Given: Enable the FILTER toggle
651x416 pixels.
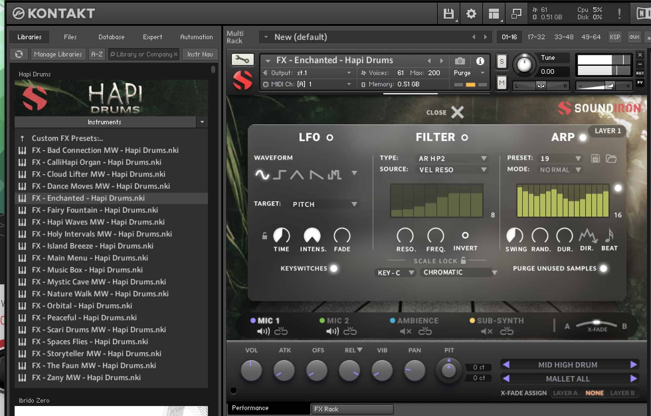Looking at the screenshot, I should pyautogui.click(x=465, y=138).
